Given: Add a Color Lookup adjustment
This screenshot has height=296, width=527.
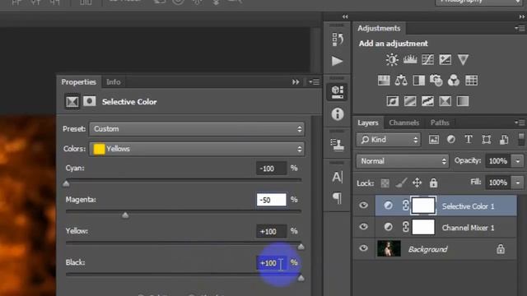Looking at the screenshot, I should [471, 81].
